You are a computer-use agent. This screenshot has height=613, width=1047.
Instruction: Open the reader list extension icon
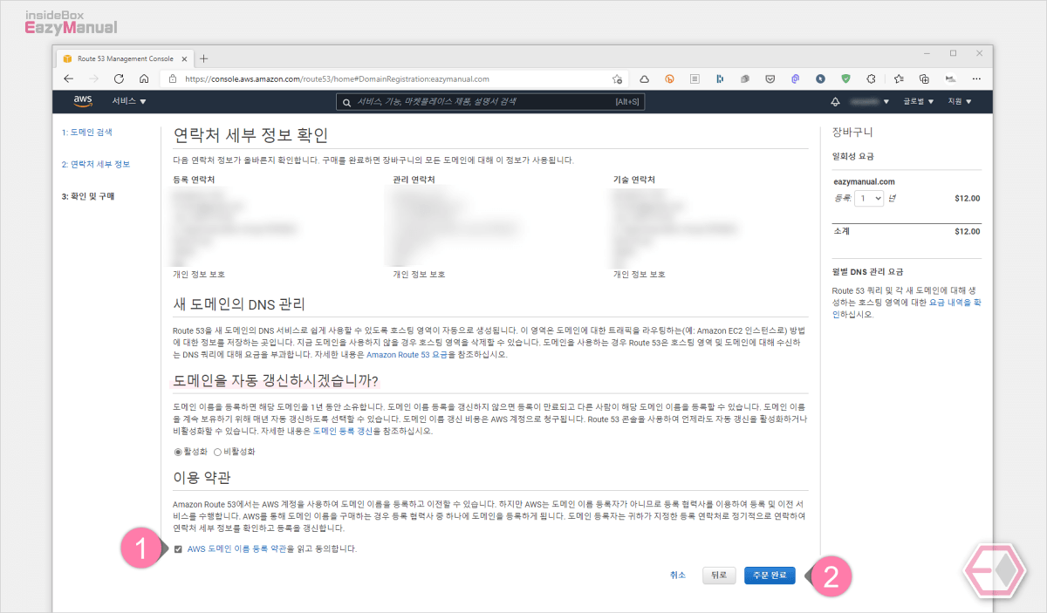tap(695, 78)
